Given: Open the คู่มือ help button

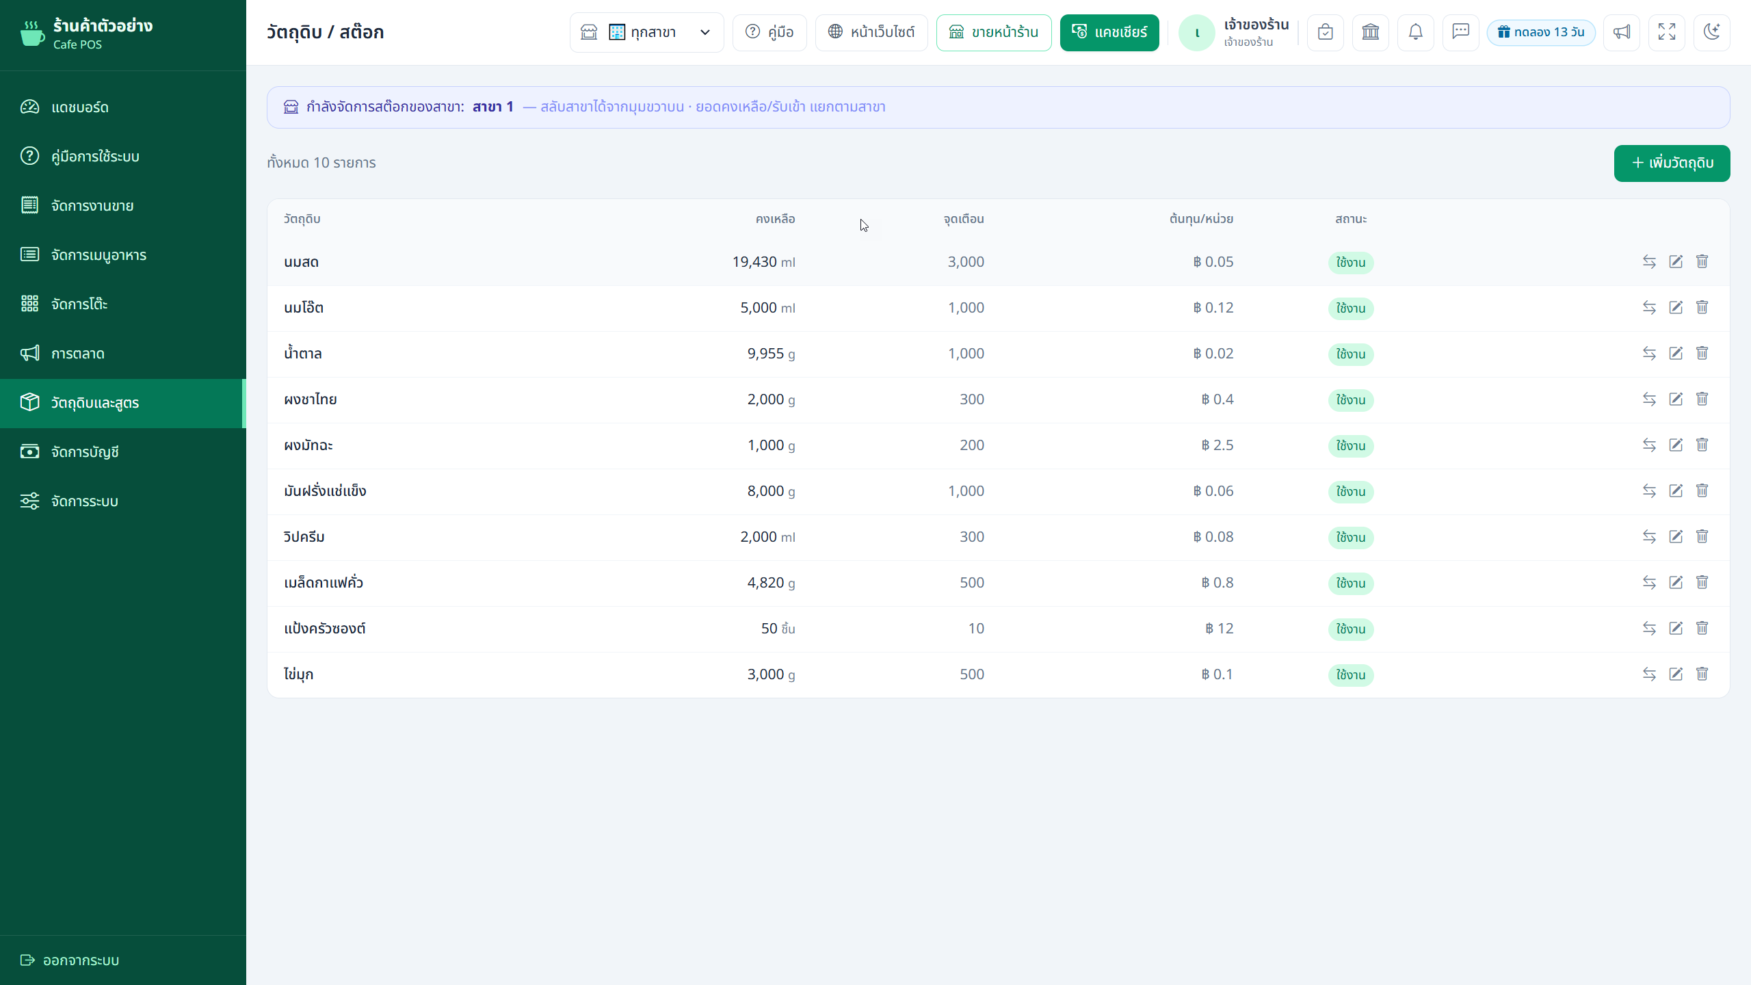Looking at the screenshot, I should tap(769, 32).
